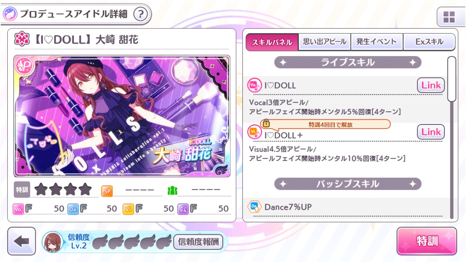Click the green fans people icon
This screenshot has height=262, width=466.
coord(172,190)
